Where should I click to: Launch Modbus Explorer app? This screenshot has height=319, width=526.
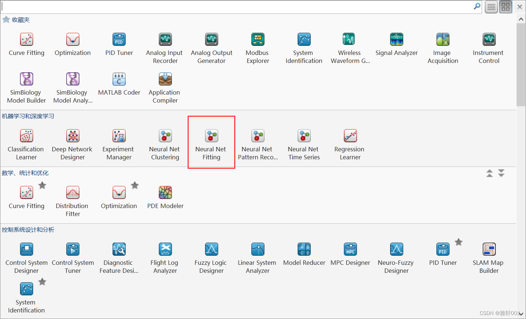pyautogui.click(x=258, y=49)
